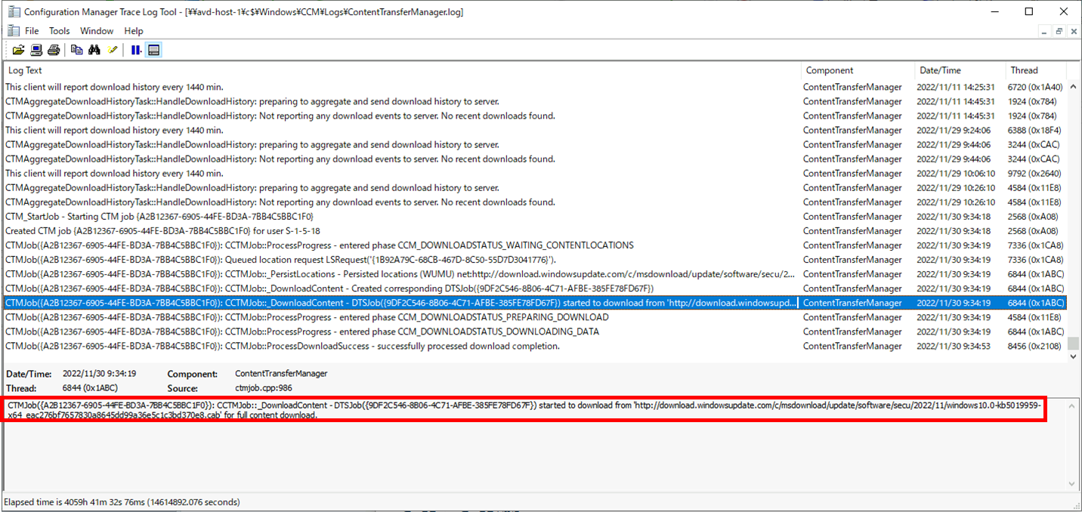Click date cell '2022/11/29 9:24:06'
This screenshot has height=512, width=1082.
[x=954, y=130]
